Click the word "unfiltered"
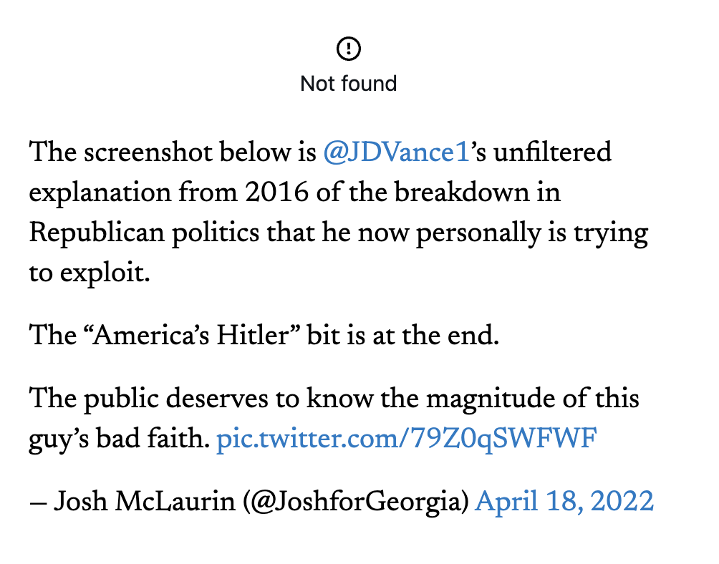The image size is (719, 564). 553,152
